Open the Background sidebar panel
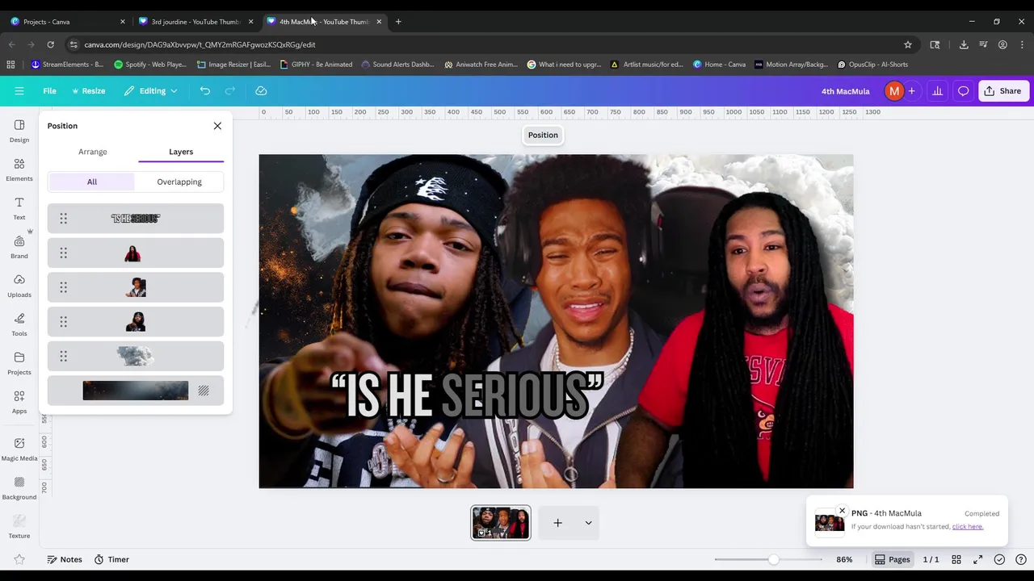Screen dimensions: 1034x581 [x=19, y=487]
